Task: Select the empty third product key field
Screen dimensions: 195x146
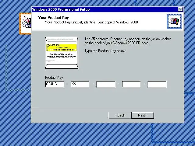Action: tap(106, 84)
